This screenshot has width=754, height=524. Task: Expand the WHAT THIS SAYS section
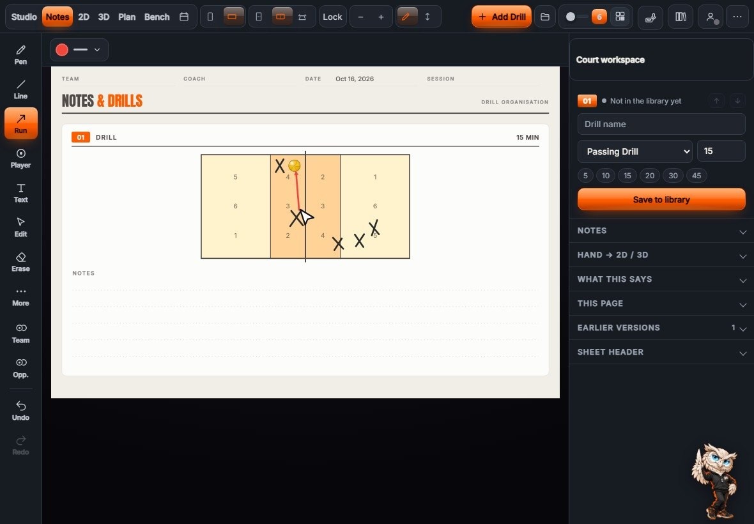(662, 279)
